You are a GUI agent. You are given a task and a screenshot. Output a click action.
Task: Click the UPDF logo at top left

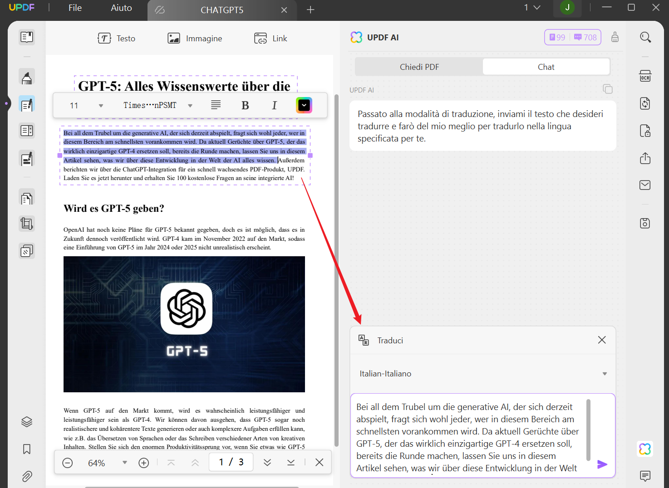pos(21,7)
